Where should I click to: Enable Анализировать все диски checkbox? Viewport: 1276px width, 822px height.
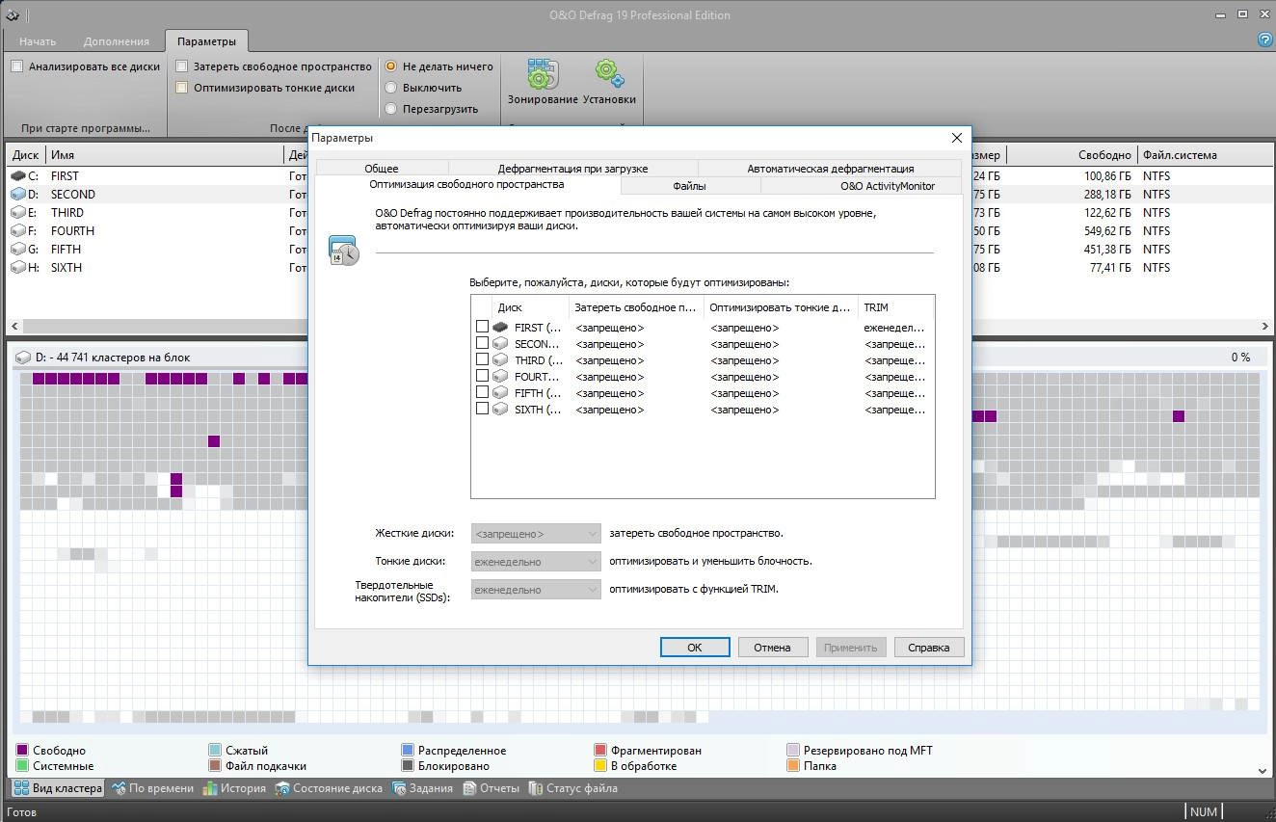tap(16, 66)
